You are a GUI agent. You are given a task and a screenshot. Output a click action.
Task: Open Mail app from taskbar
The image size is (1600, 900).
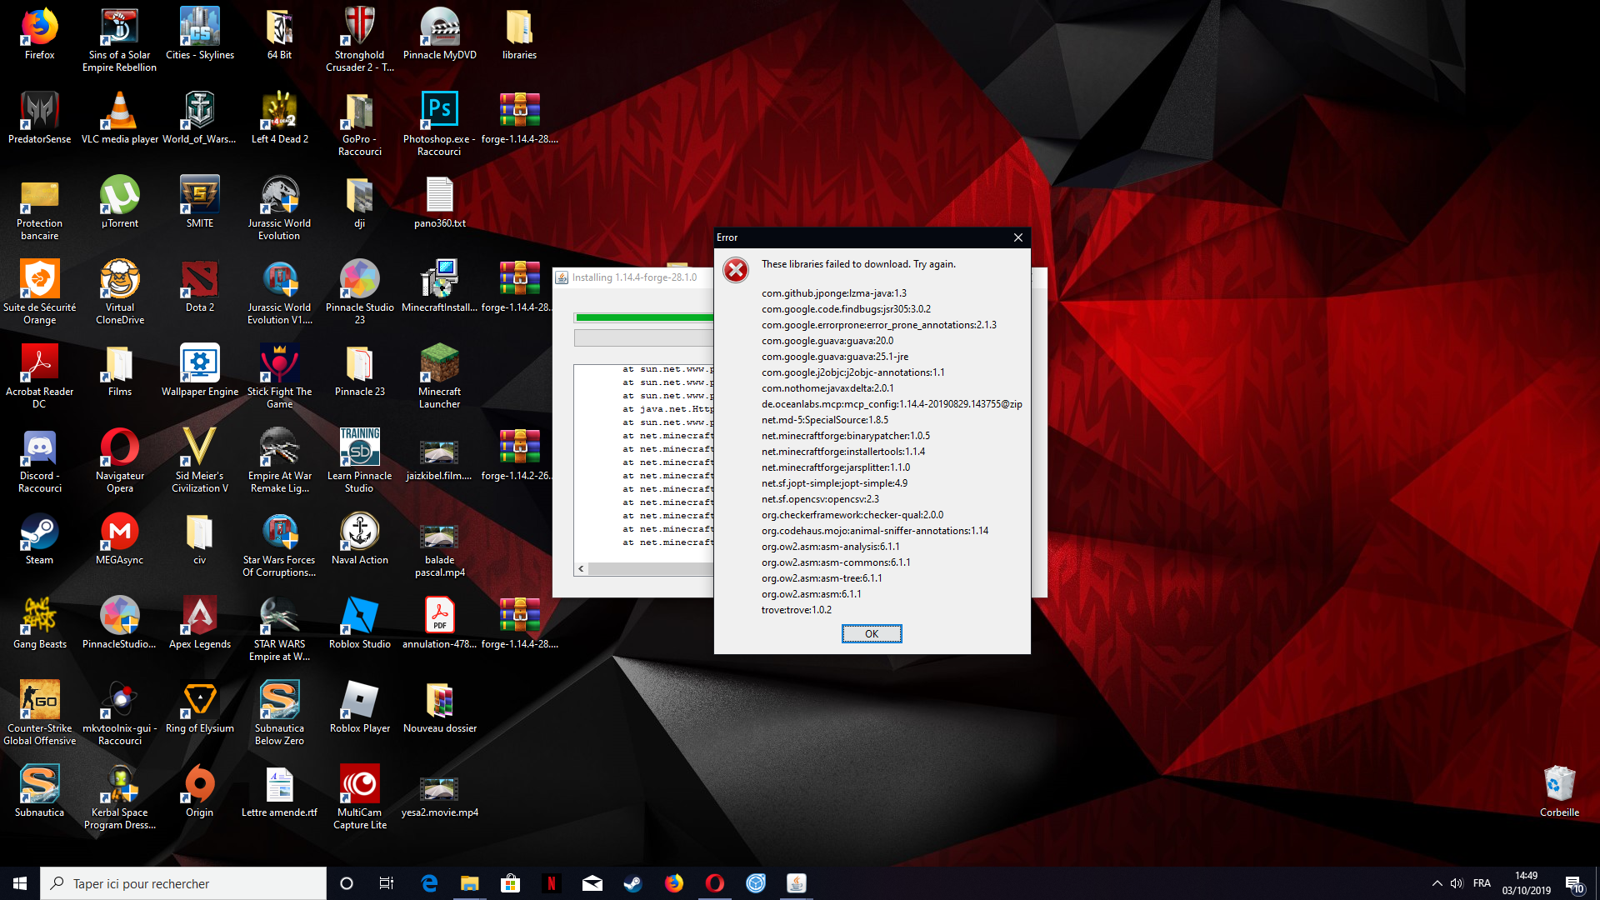[x=592, y=883]
